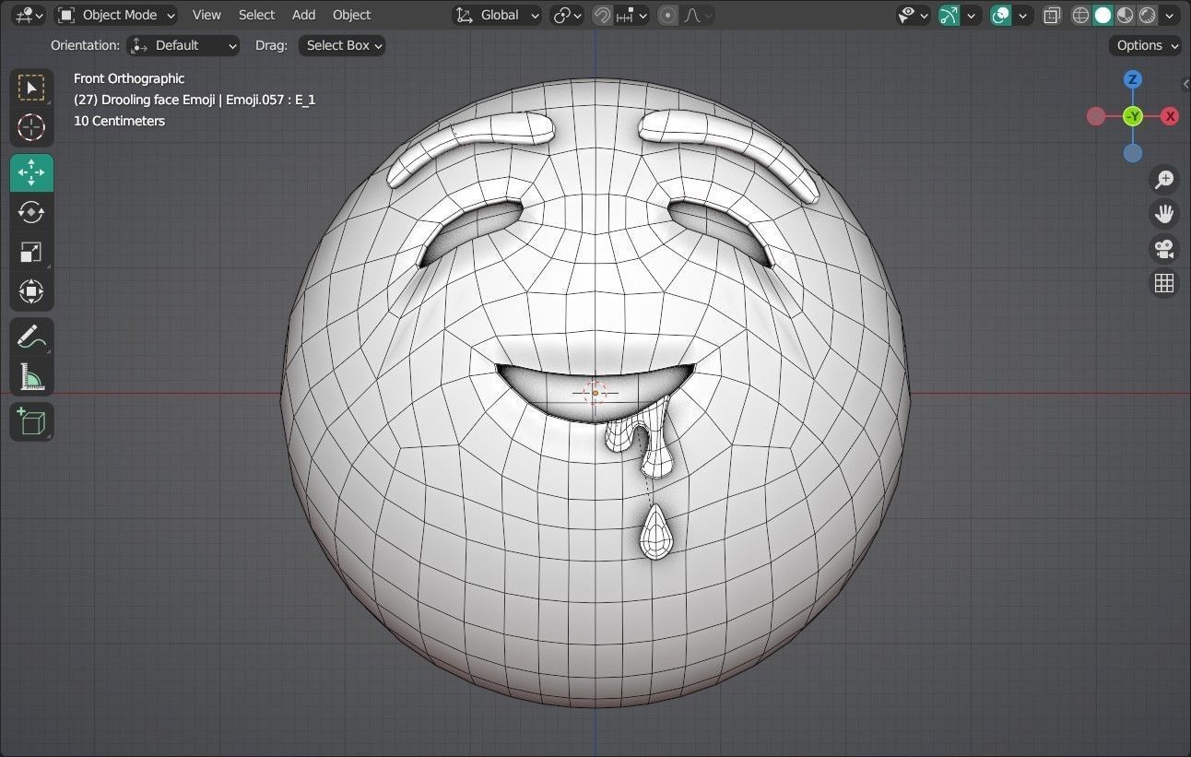Toggle snapping magnet in header
This screenshot has height=757, width=1191.
pos(602,15)
